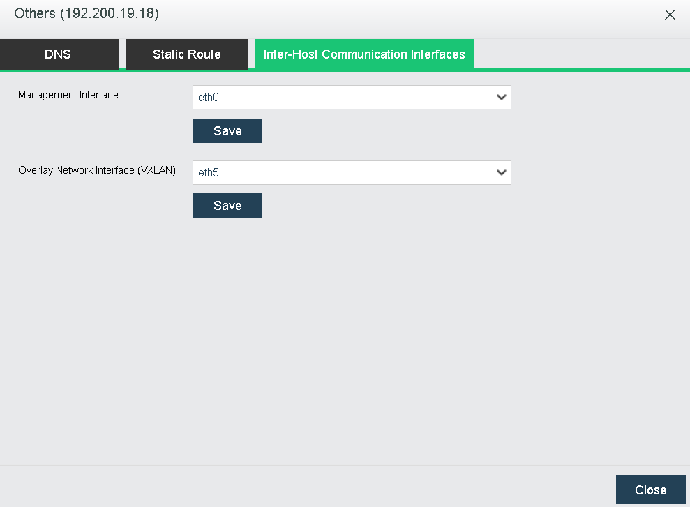Click the empty tab strip beside Inter-Host tab

click(581, 54)
